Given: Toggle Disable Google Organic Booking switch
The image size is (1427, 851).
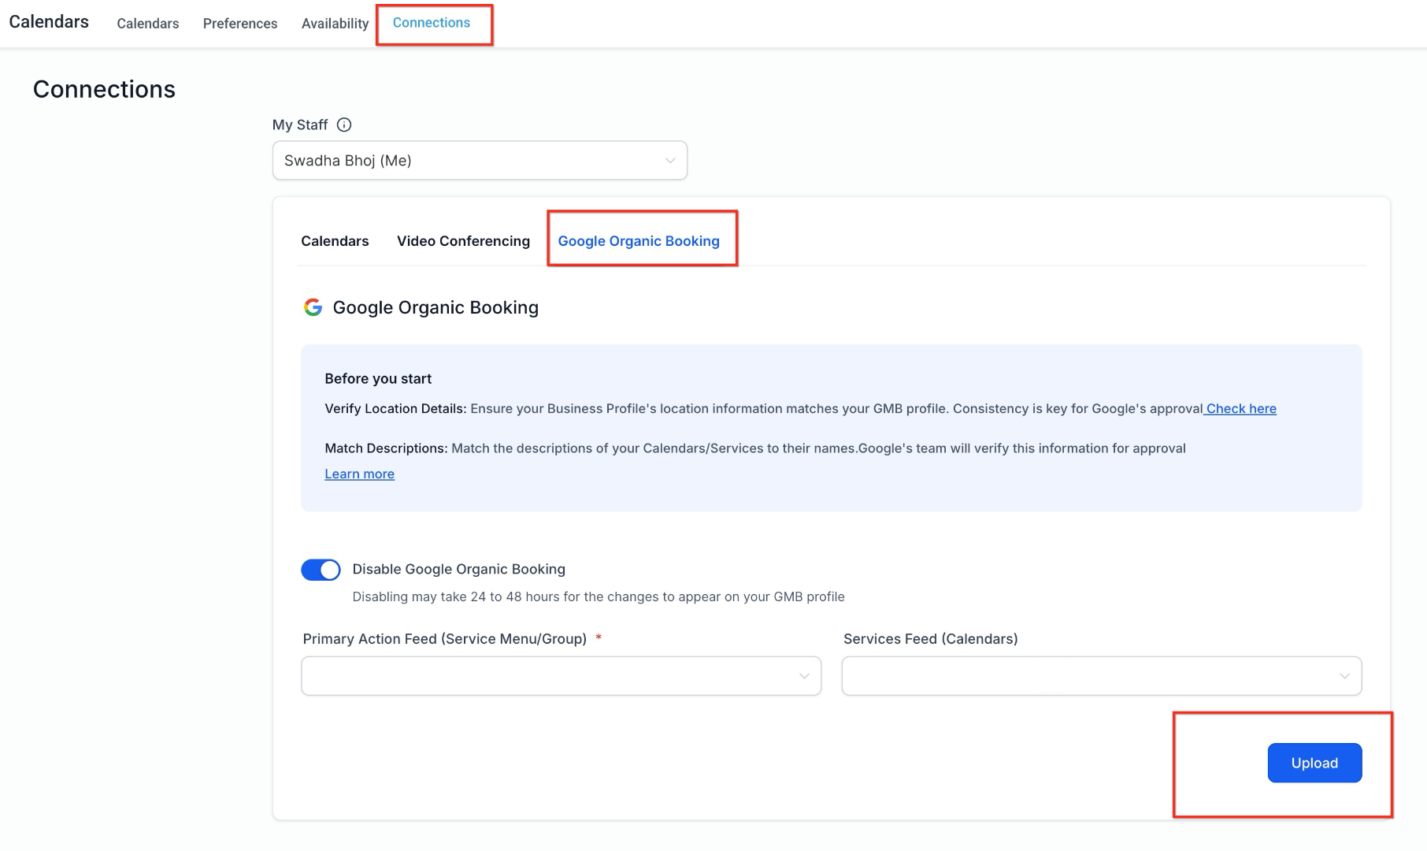Looking at the screenshot, I should [x=321, y=570].
